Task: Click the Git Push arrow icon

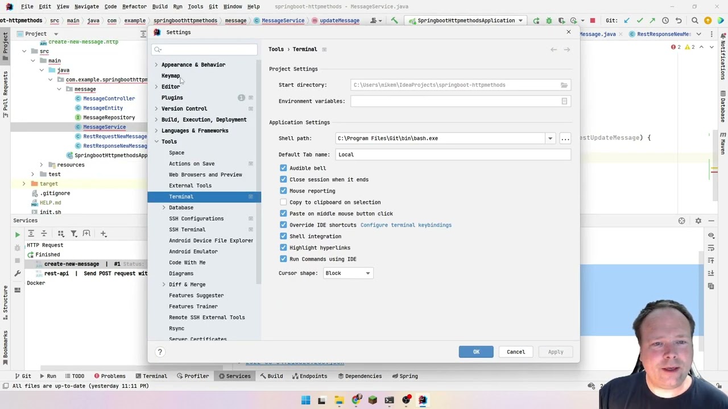Action: point(652,20)
